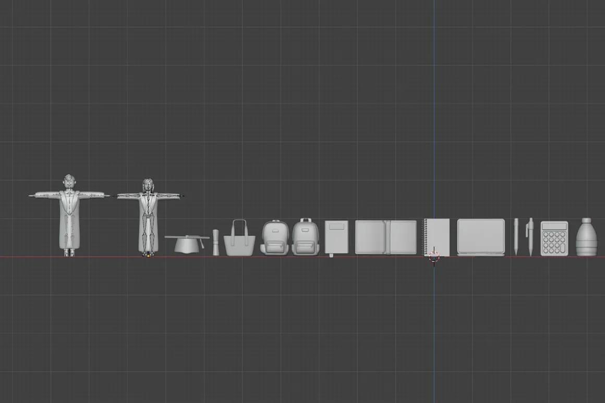Select the male graduate character model

69,216
